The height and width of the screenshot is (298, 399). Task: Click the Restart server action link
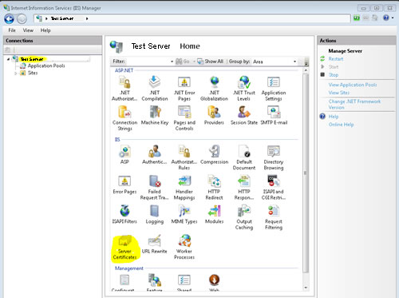pyautogui.click(x=336, y=59)
